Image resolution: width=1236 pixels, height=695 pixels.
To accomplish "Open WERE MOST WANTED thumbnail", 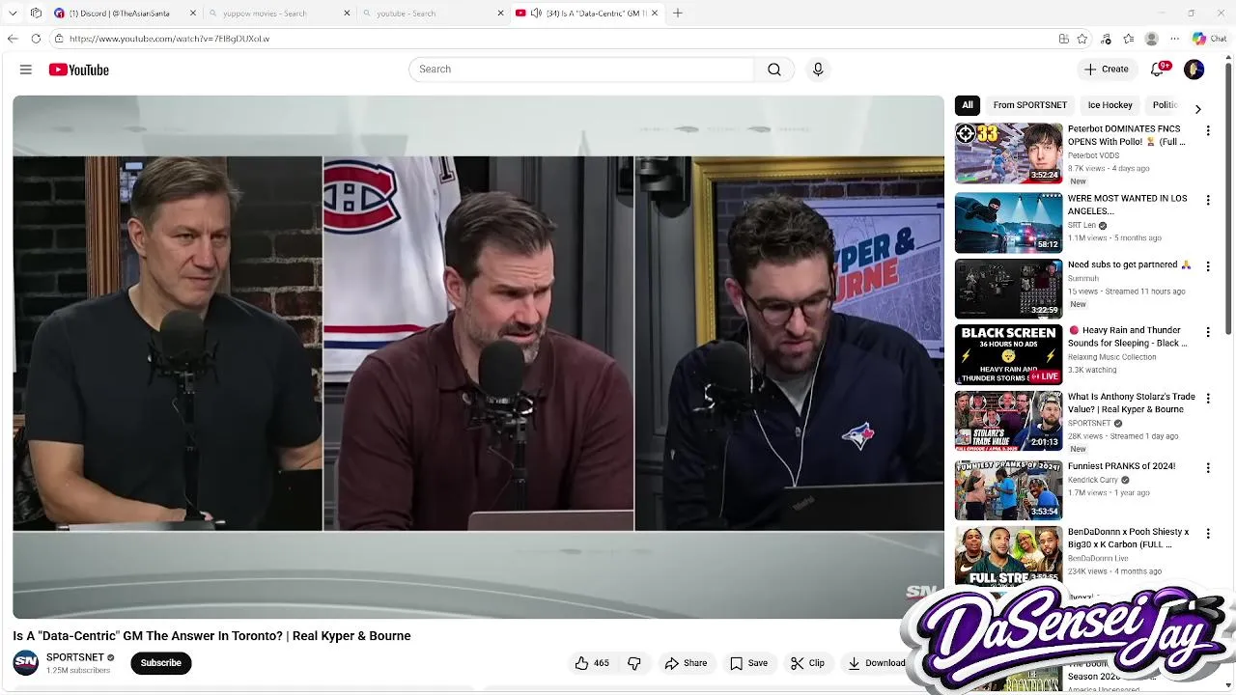I will coord(1008,222).
